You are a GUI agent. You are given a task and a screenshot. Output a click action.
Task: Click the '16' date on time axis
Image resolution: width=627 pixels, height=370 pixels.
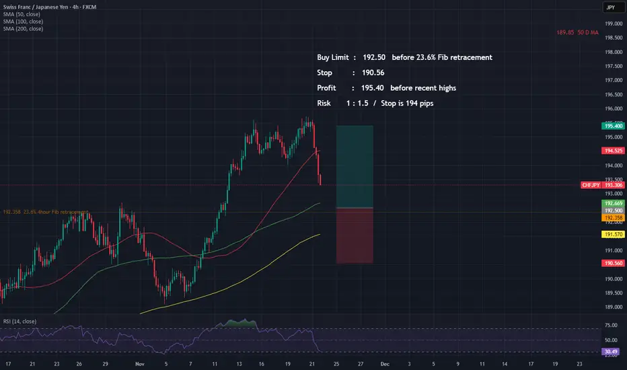[261, 364]
